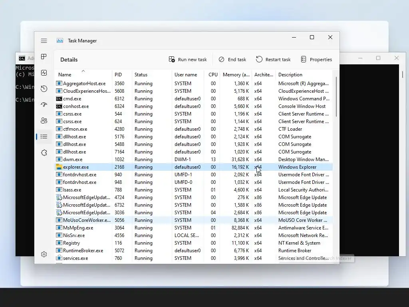Select the RuntimeBroker.exe process
409x307 pixels.
point(194,250)
